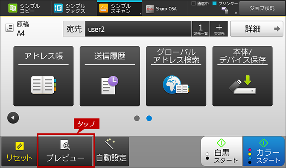Open ジョブ状況 job status
Viewport: 286px width, 168px height.
click(262, 8)
